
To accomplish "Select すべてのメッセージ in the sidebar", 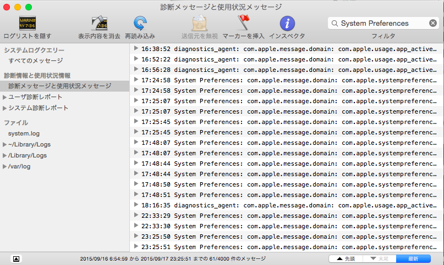I will [36, 60].
